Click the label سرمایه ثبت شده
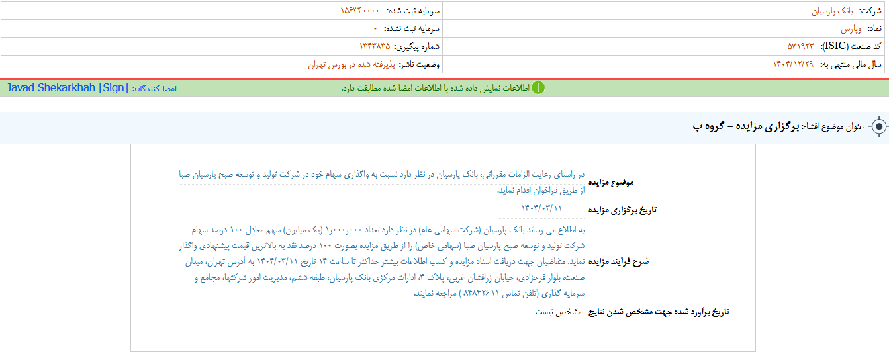 [x=412, y=11]
